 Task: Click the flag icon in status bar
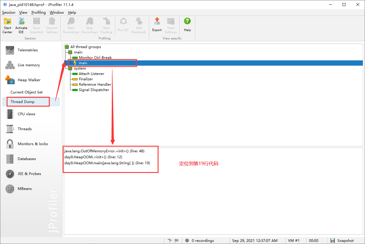[177, 240]
